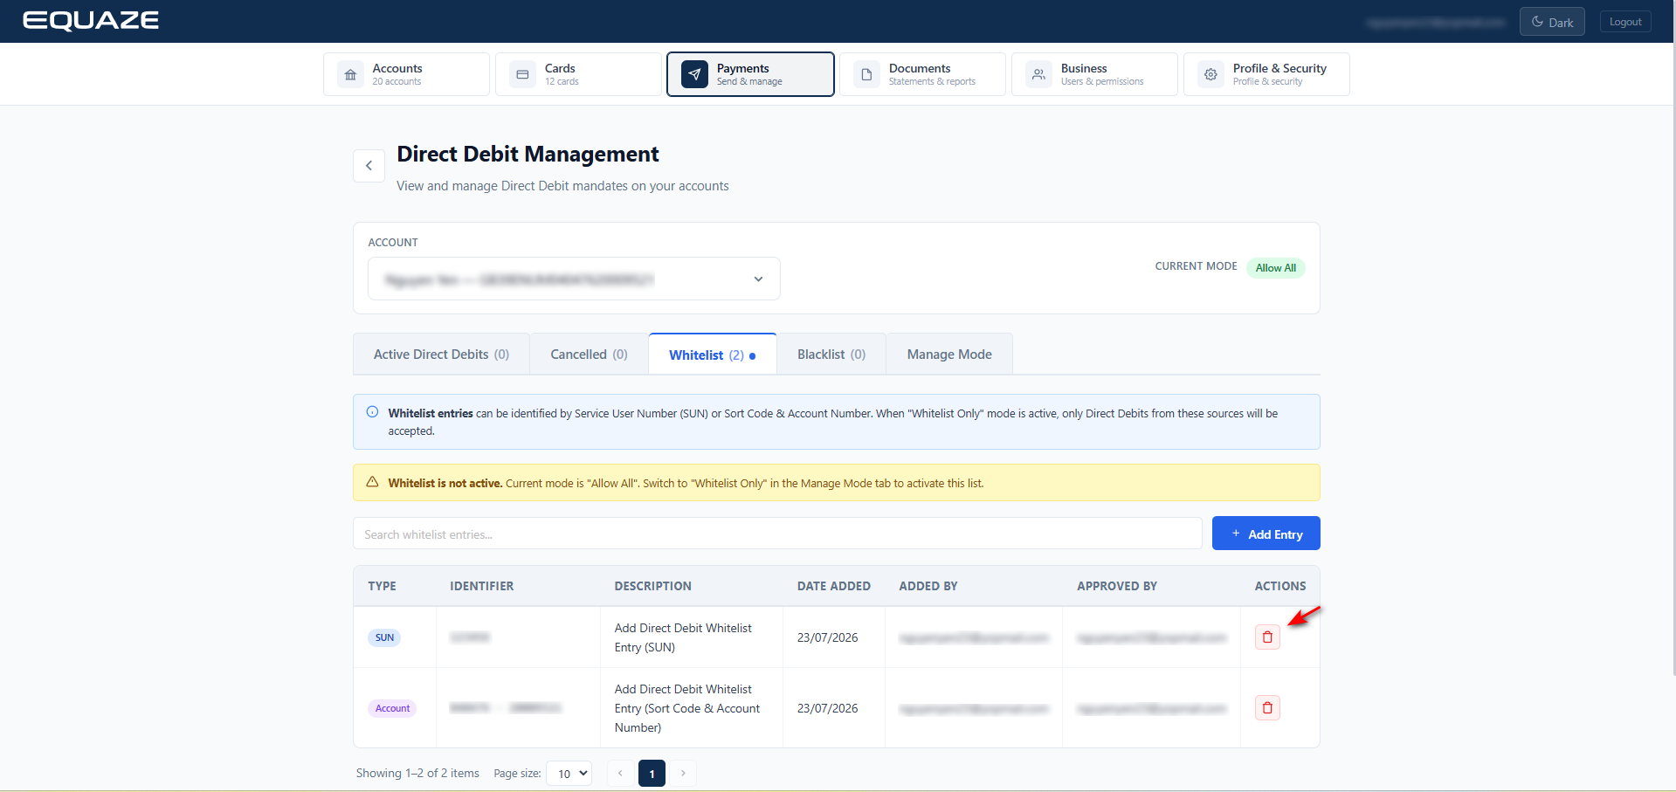Click the ADDED BY column header

click(928, 586)
